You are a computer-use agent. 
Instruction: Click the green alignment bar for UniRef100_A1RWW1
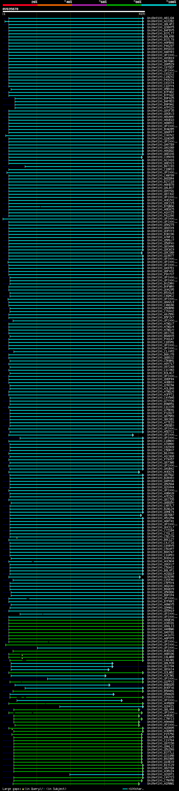coord(77,784)
